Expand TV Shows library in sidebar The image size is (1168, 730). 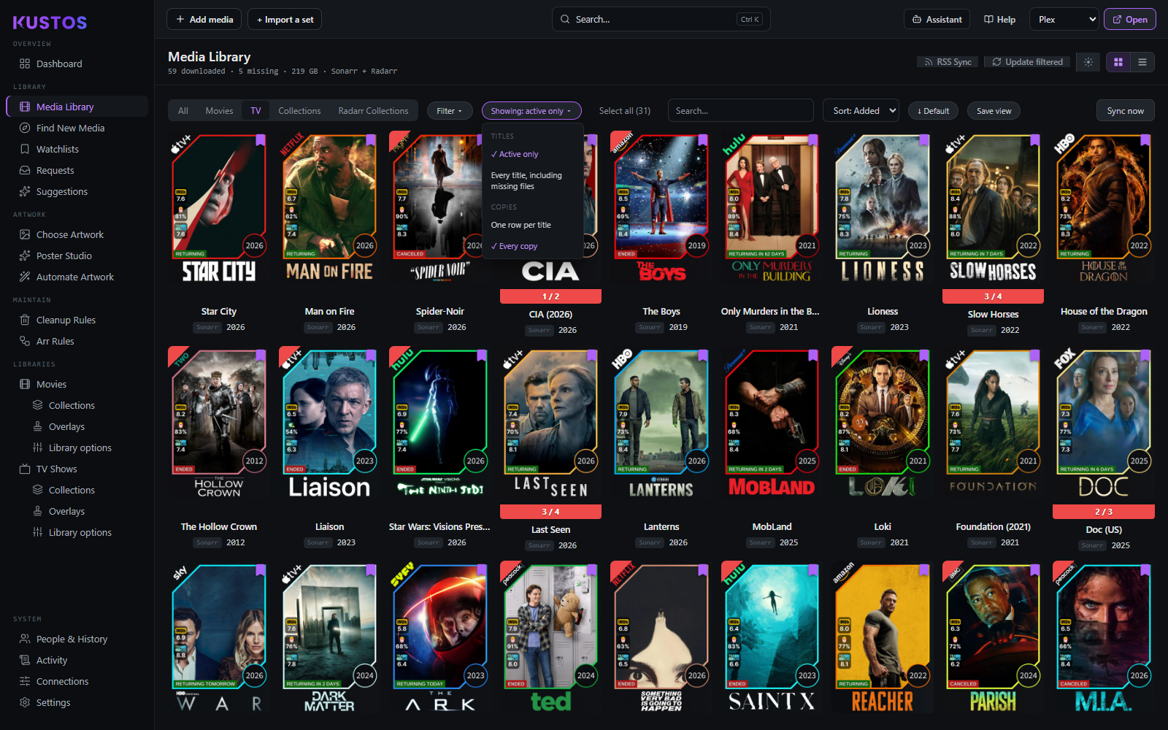tap(77, 469)
